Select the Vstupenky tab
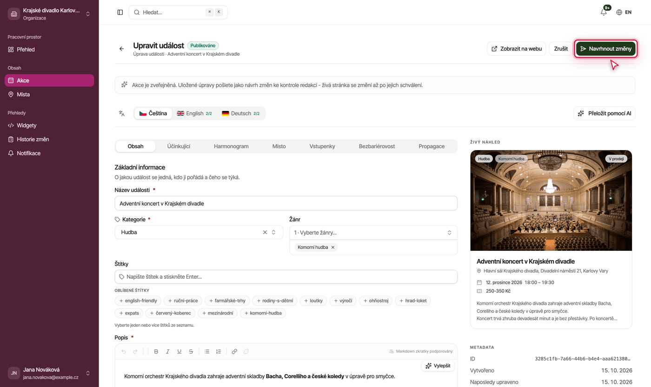This screenshot has height=387, width=651. (322, 146)
